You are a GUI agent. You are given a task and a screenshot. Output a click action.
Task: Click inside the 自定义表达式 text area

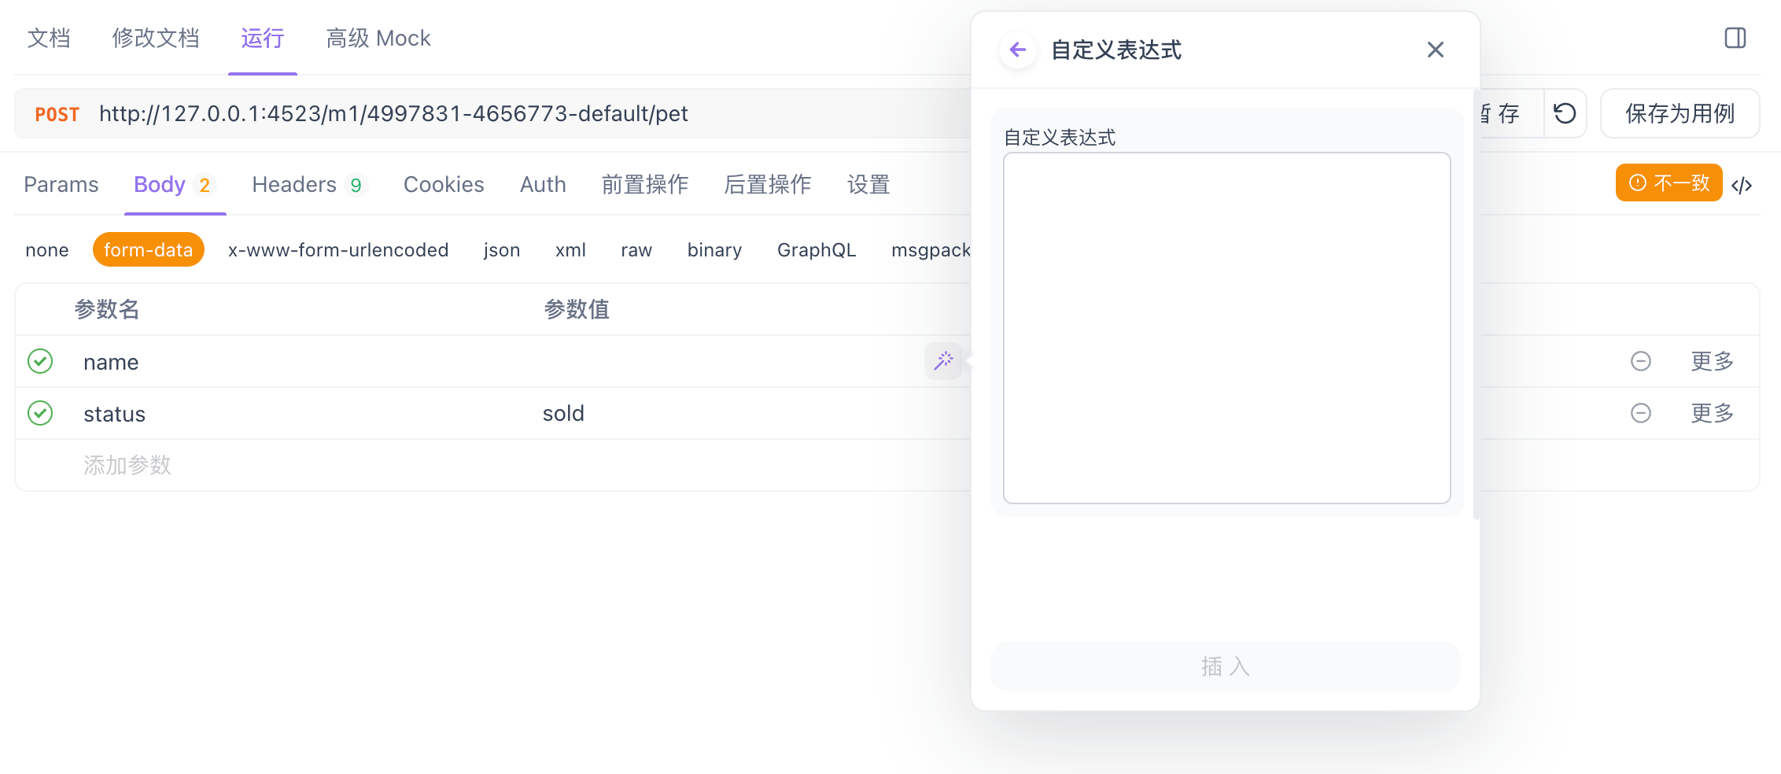pos(1226,326)
